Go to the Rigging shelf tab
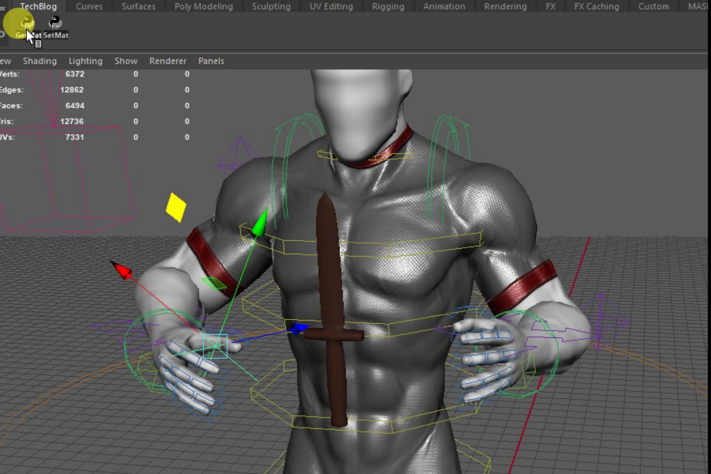Screen dimensions: 711x474 pos(388,7)
